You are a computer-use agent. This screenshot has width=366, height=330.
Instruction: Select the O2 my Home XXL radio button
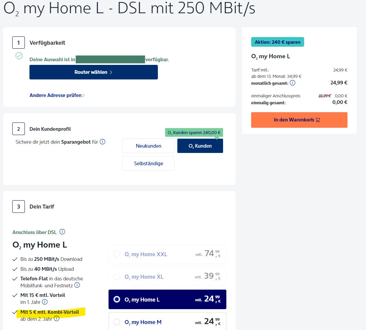point(117,254)
